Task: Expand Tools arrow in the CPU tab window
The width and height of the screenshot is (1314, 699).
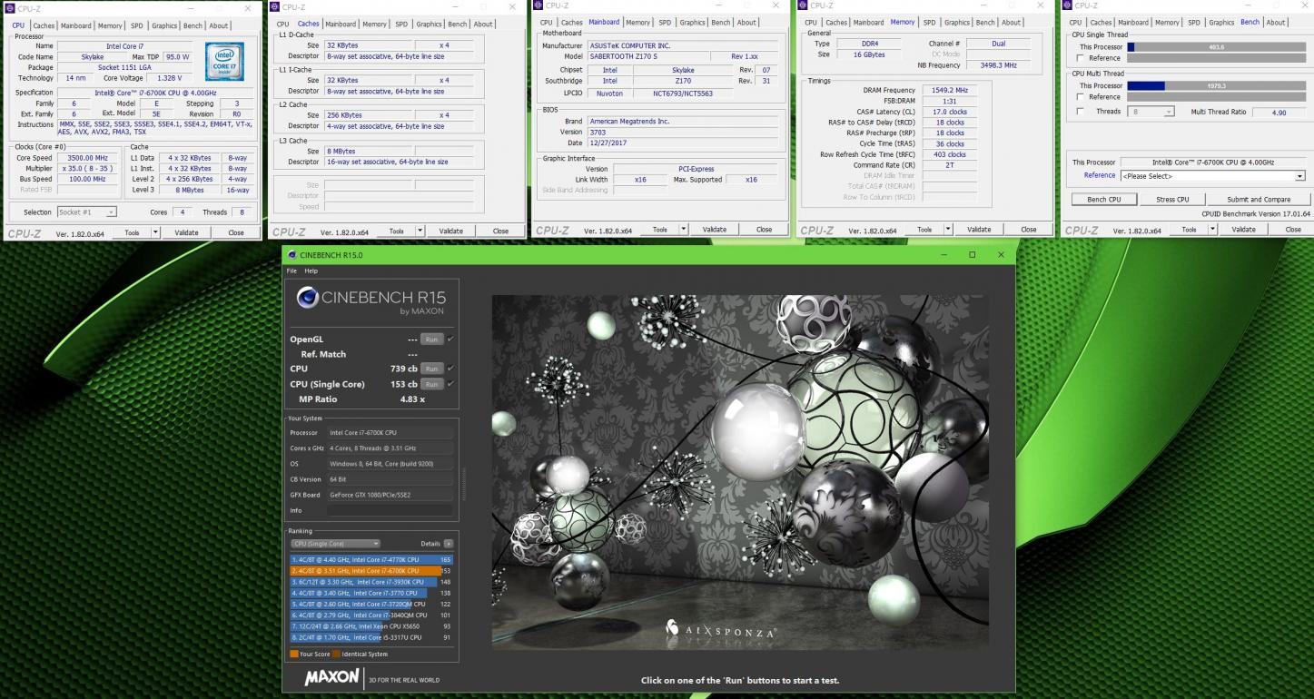Action: [x=155, y=232]
